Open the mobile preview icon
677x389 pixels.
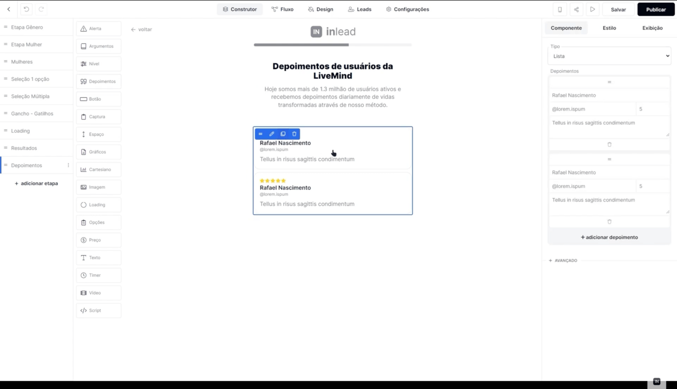[560, 9]
